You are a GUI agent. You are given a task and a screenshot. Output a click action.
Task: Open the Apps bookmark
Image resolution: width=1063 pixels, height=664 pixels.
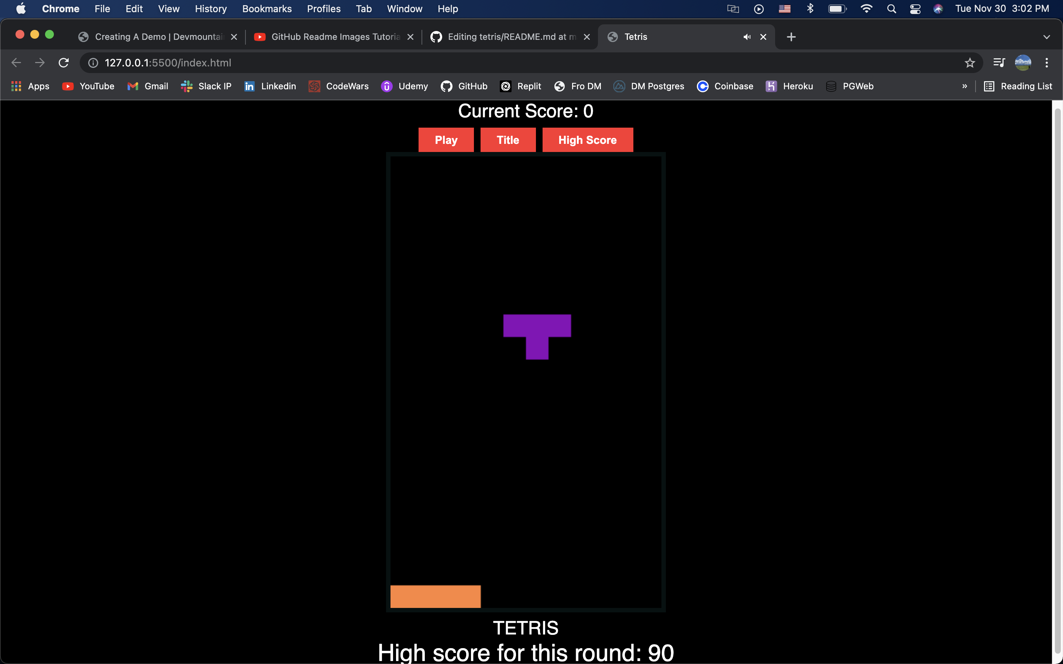[30, 86]
